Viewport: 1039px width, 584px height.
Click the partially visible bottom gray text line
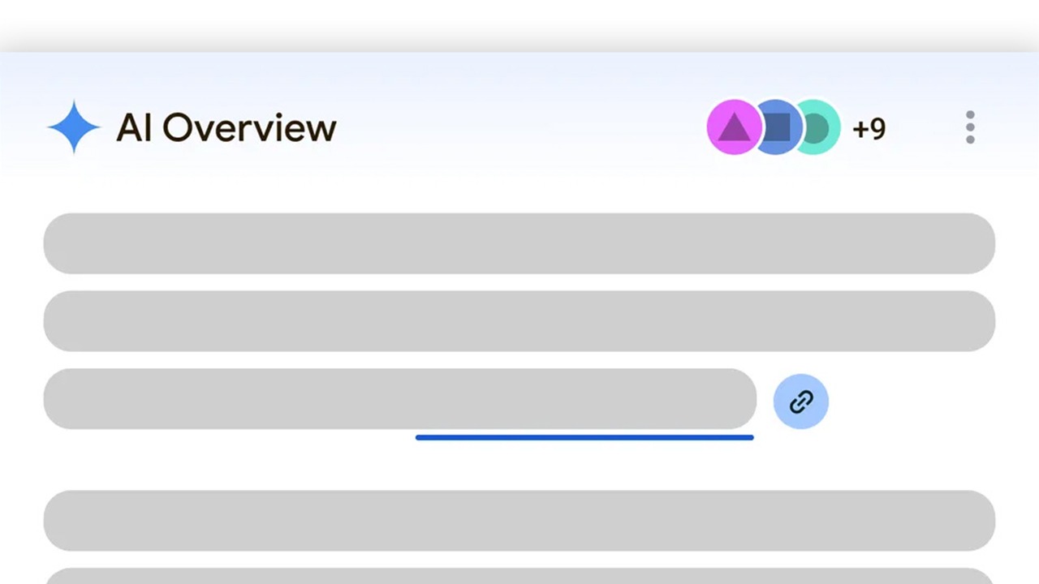click(x=519, y=577)
